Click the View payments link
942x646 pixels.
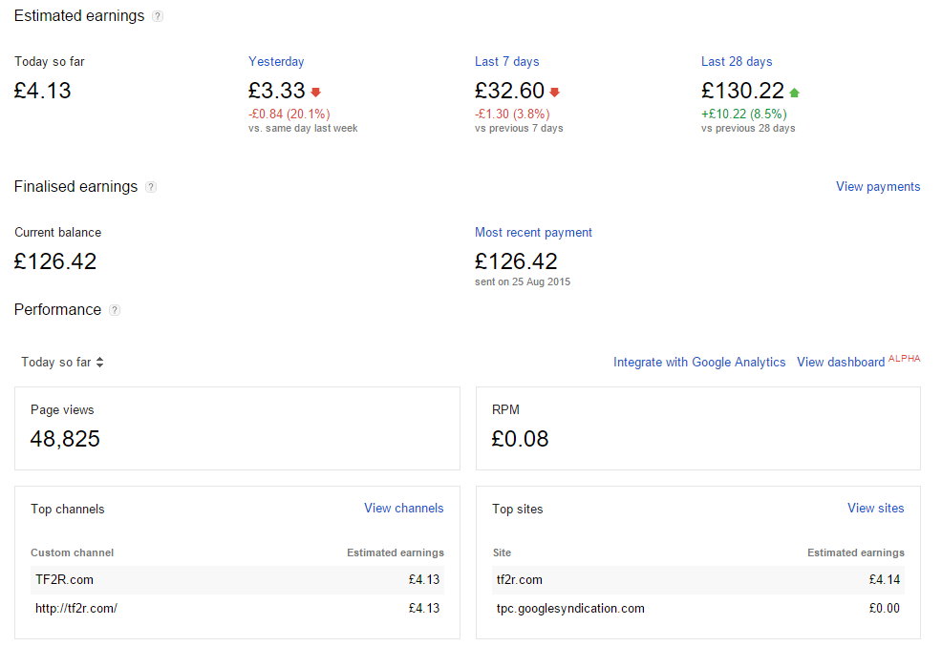pyautogui.click(x=878, y=187)
